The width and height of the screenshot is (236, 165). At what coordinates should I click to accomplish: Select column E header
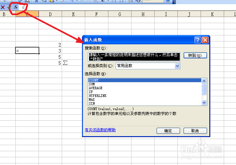pos(73,14)
